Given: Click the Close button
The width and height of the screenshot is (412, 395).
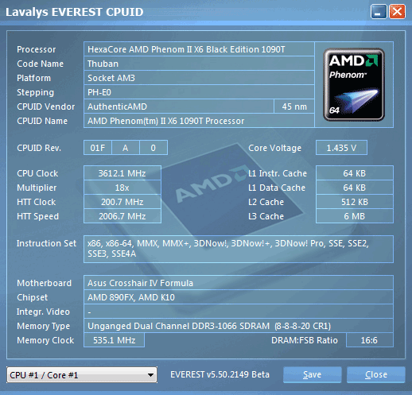Looking at the screenshot, I should point(376,374).
